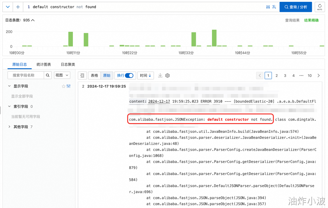Image resolution: width=328 pixels, height=208 pixels.
Task: Open the log display settings gear
Action: coord(167,75)
